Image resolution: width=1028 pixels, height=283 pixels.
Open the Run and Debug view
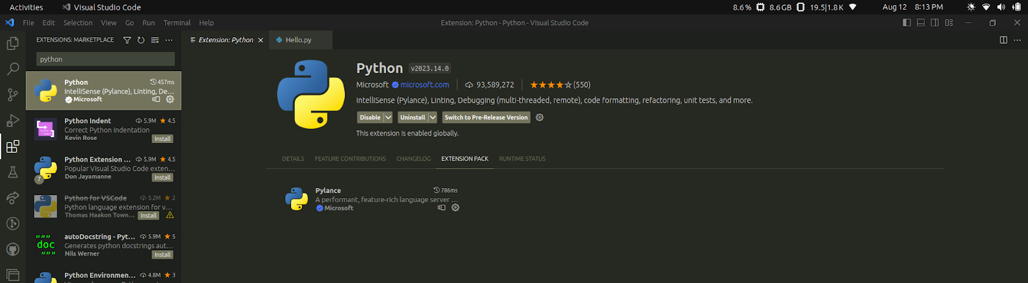(x=12, y=121)
